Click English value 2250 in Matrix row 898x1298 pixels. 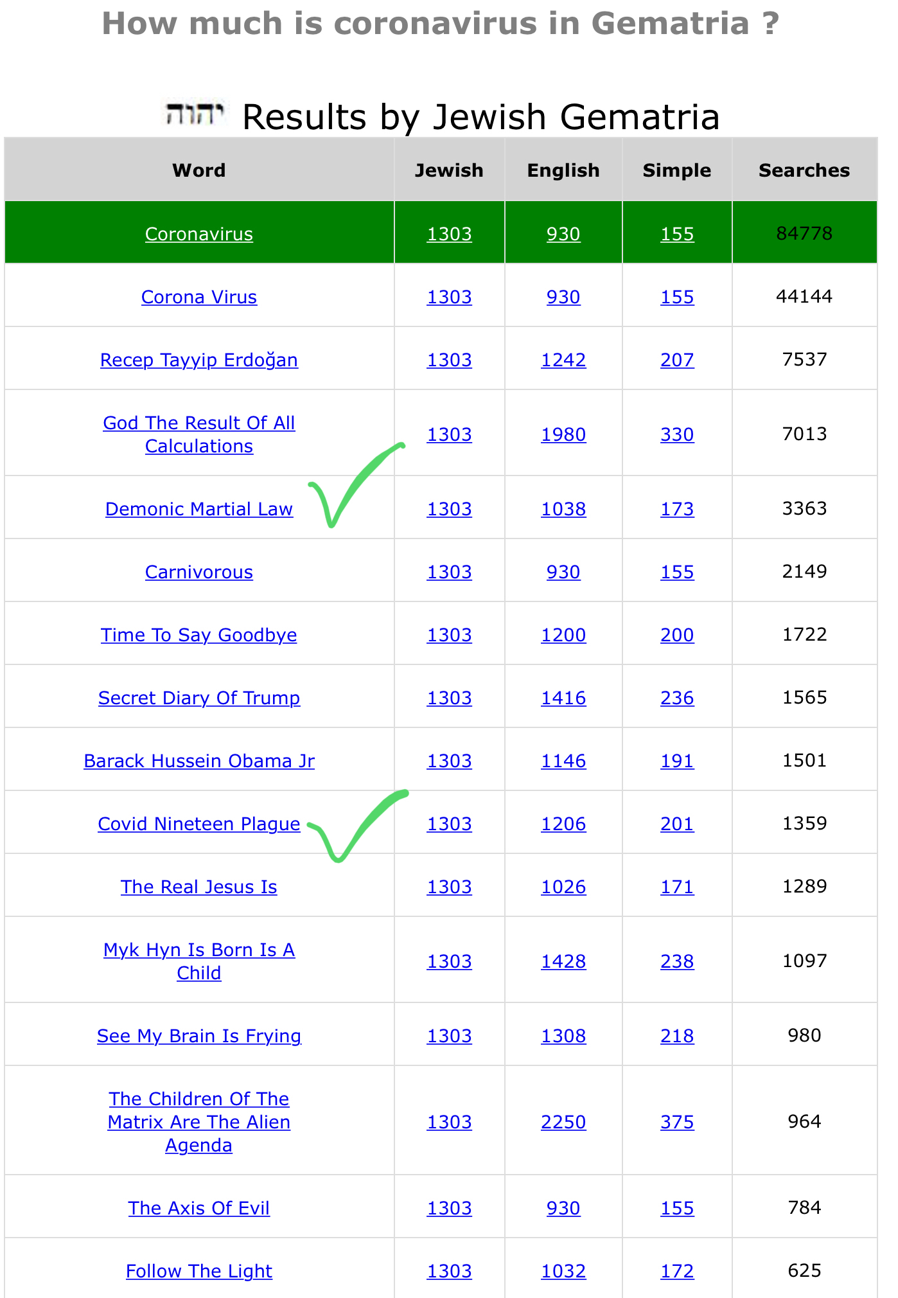(563, 1122)
